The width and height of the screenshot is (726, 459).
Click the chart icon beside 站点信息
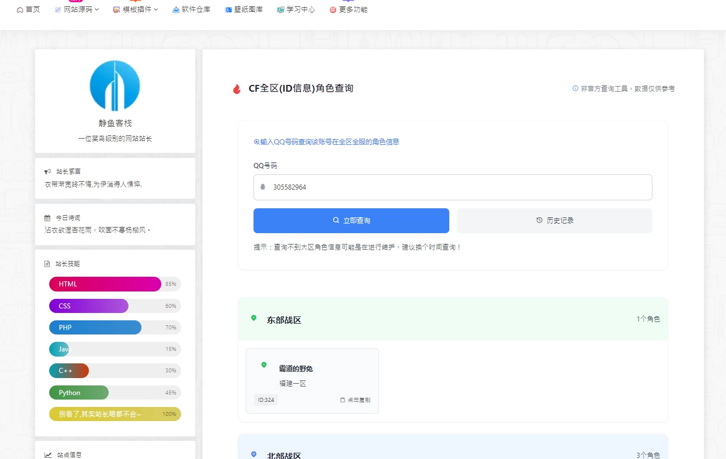(x=48, y=454)
